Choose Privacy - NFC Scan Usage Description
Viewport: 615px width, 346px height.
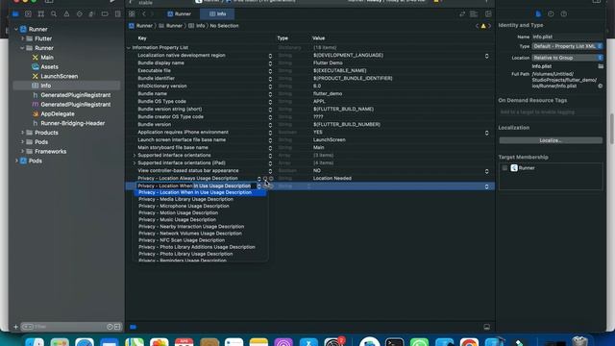point(182,240)
